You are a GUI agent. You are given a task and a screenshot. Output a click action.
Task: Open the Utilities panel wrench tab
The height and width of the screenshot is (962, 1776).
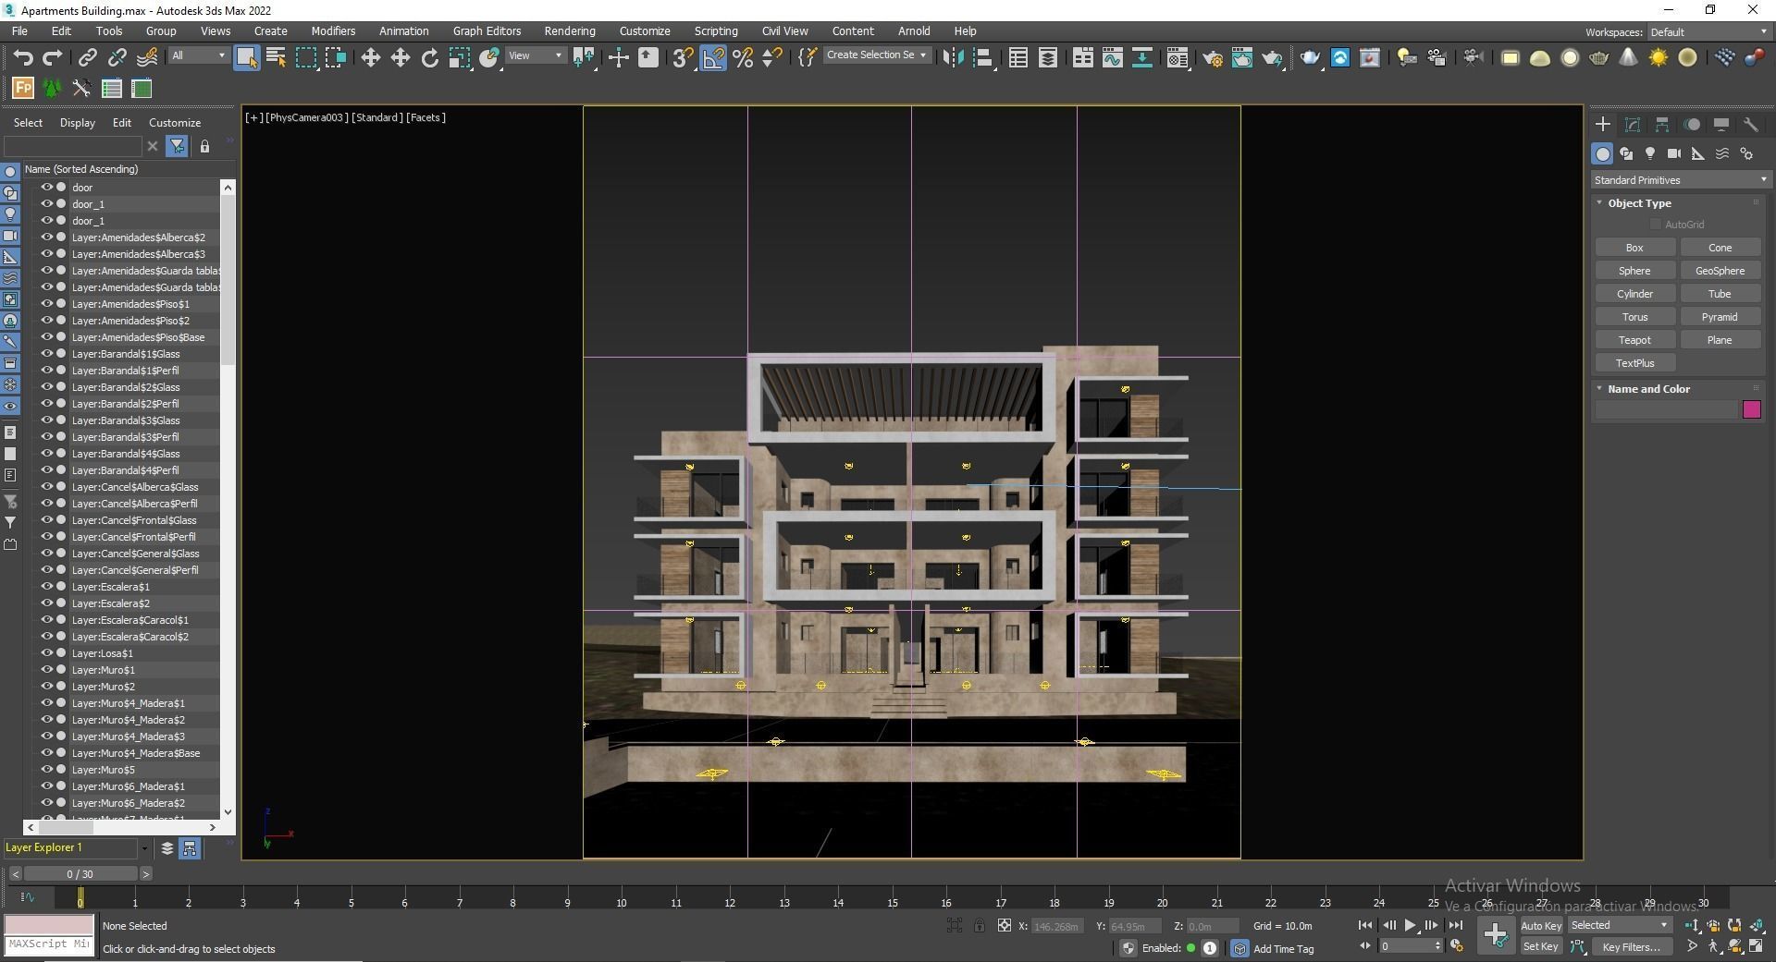[1751, 124]
